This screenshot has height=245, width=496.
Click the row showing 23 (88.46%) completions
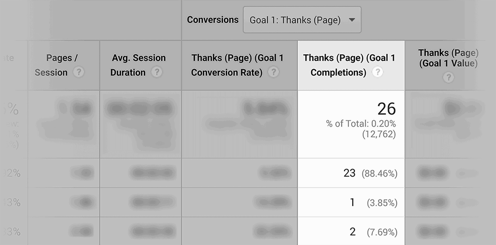point(351,173)
